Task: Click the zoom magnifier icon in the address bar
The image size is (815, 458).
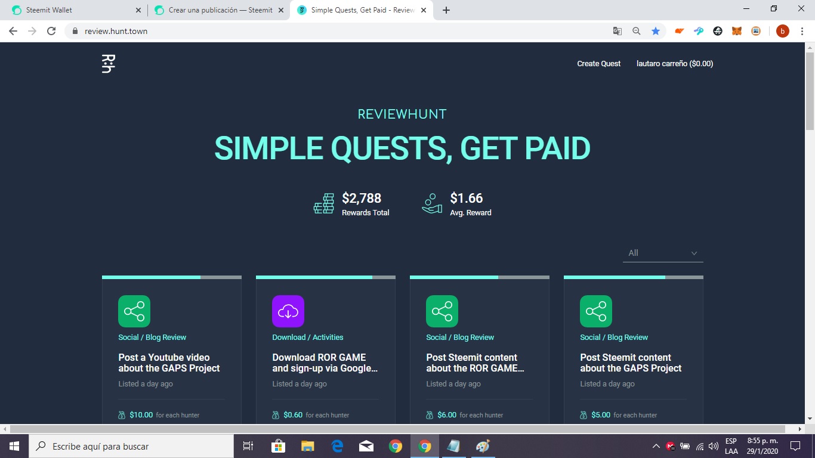Action: tap(637, 31)
